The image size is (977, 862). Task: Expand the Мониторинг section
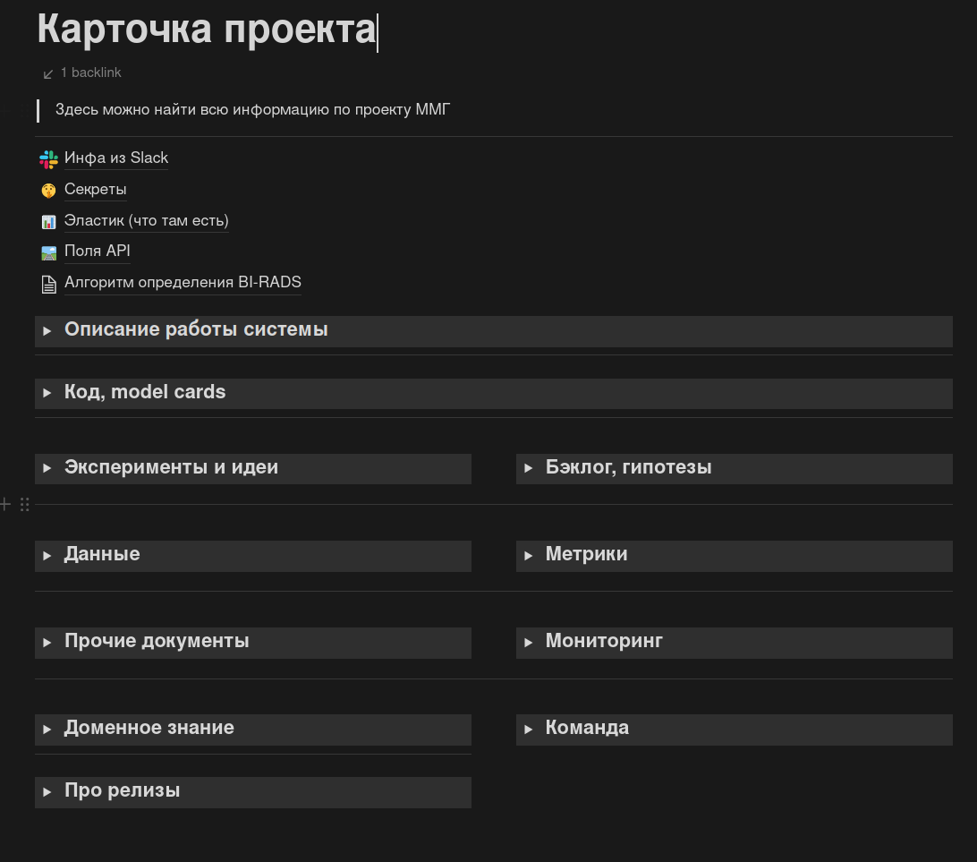pyautogui.click(x=529, y=643)
